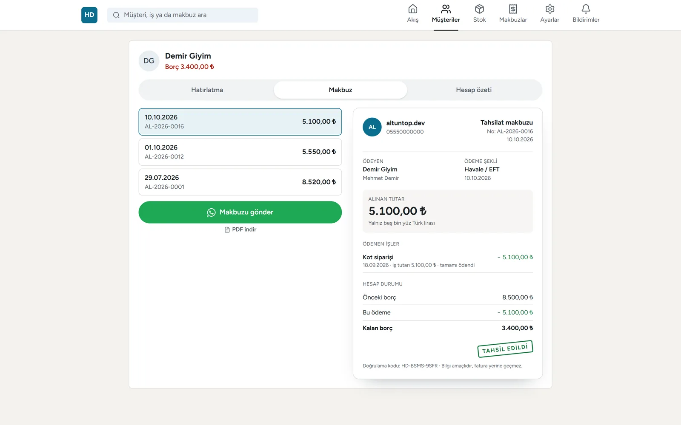The image size is (681, 425).
Task: Click the Mehmet Demir payer name
Action: (x=381, y=178)
